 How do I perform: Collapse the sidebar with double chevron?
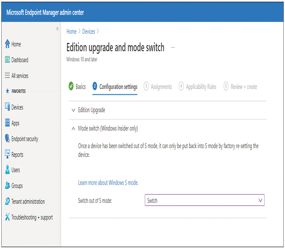pyautogui.click(x=57, y=29)
